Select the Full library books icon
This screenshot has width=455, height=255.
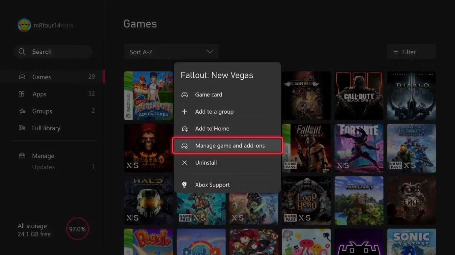click(x=22, y=128)
